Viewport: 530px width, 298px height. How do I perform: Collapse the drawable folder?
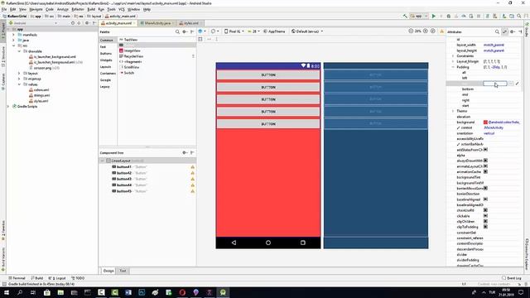tap(19, 51)
